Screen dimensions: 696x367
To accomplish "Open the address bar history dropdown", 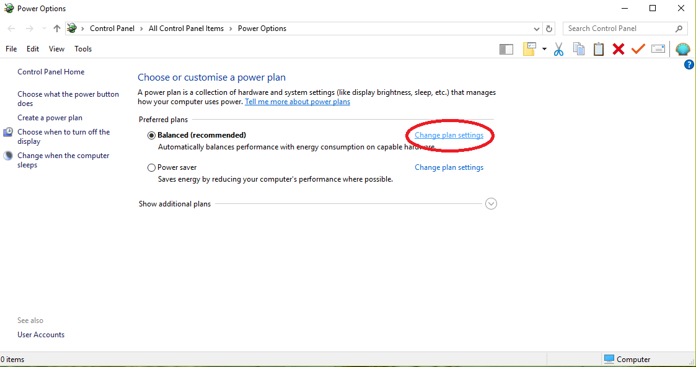I will click(537, 29).
